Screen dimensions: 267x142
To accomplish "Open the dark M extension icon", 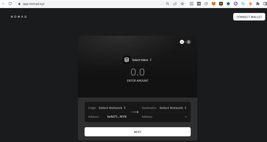I will point(199,4).
